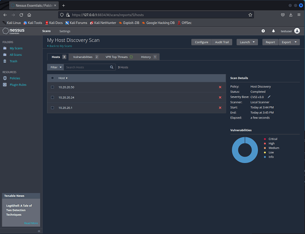Collapse the sidebar with the double chevron
The width and height of the screenshot is (305, 234).
point(39,231)
